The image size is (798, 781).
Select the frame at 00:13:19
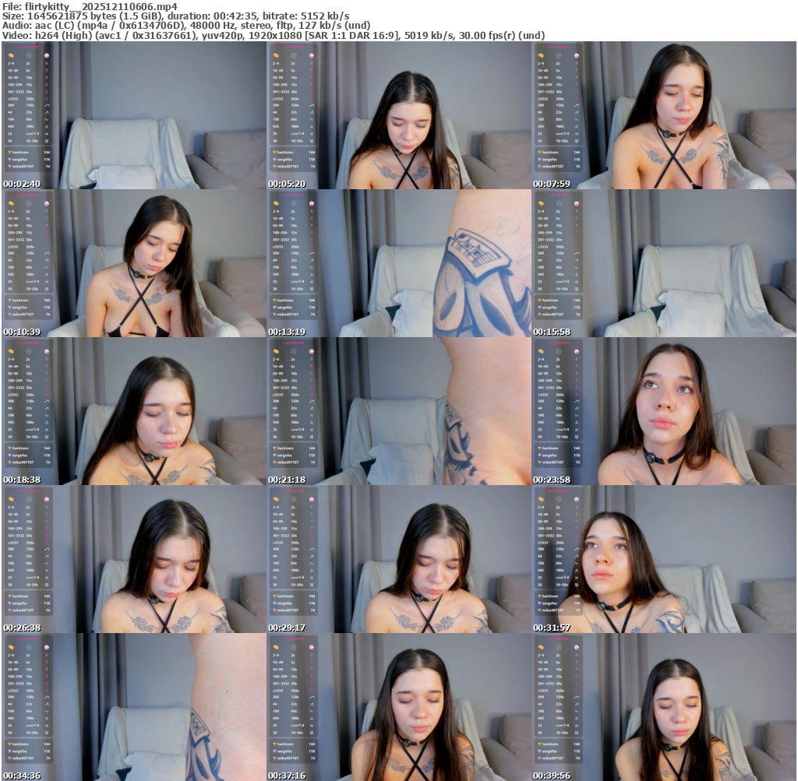coord(399,263)
